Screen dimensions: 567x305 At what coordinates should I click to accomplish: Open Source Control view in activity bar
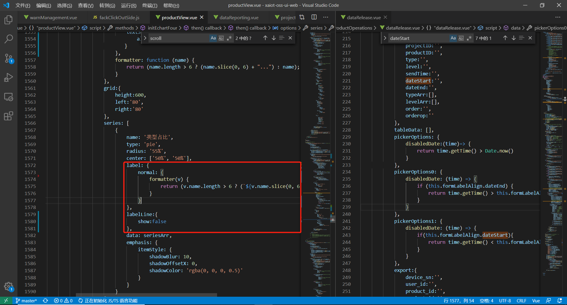pyautogui.click(x=9, y=58)
